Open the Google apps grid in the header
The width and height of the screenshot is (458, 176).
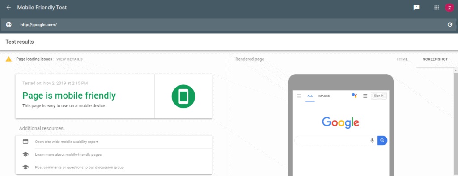click(x=437, y=8)
